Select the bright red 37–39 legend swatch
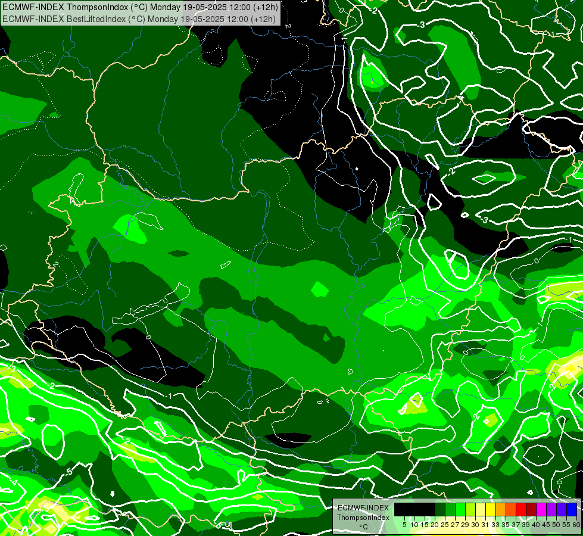This screenshot has height=536, width=583. [521, 509]
